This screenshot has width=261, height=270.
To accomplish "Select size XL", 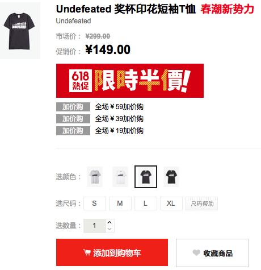I will coord(171,203).
